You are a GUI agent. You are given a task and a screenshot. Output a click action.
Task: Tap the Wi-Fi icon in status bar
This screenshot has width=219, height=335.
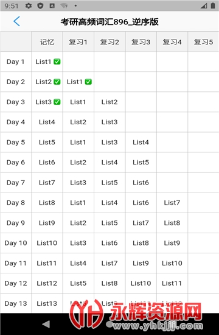[64, 5]
